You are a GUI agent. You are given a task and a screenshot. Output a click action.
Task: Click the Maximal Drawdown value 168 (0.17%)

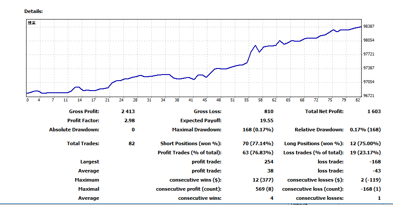[x=258, y=130]
